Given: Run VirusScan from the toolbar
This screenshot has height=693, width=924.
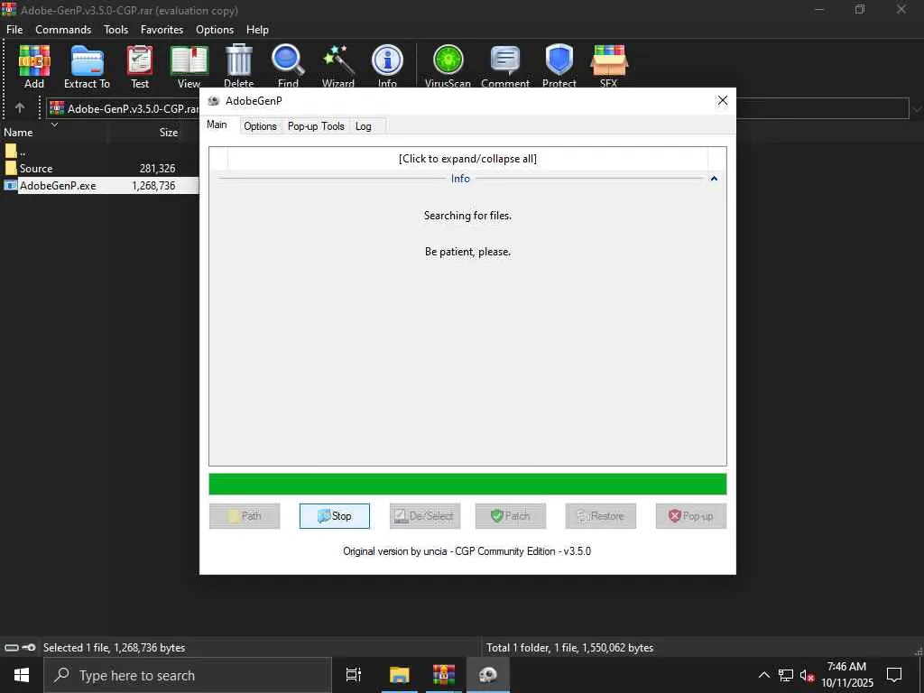Looking at the screenshot, I should point(448,66).
